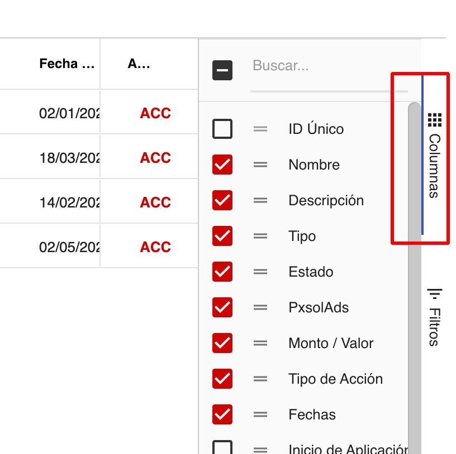Viewport: 456px width, 454px height.
Task: Click the drag handle next to Fechas
Action: [260, 414]
